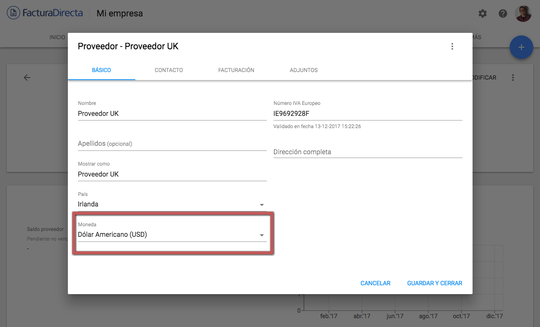
Task: Expand the Moneda currency dropdown arrow
Action: tap(262, 235)
